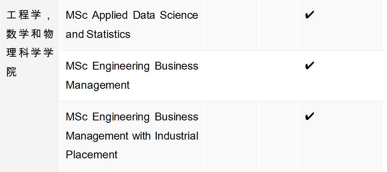Image resolution: width=387 pixels, height=172 pixels.
Task: Click first empty cell after Applied Data Science
Action: (x=231, y=25)
